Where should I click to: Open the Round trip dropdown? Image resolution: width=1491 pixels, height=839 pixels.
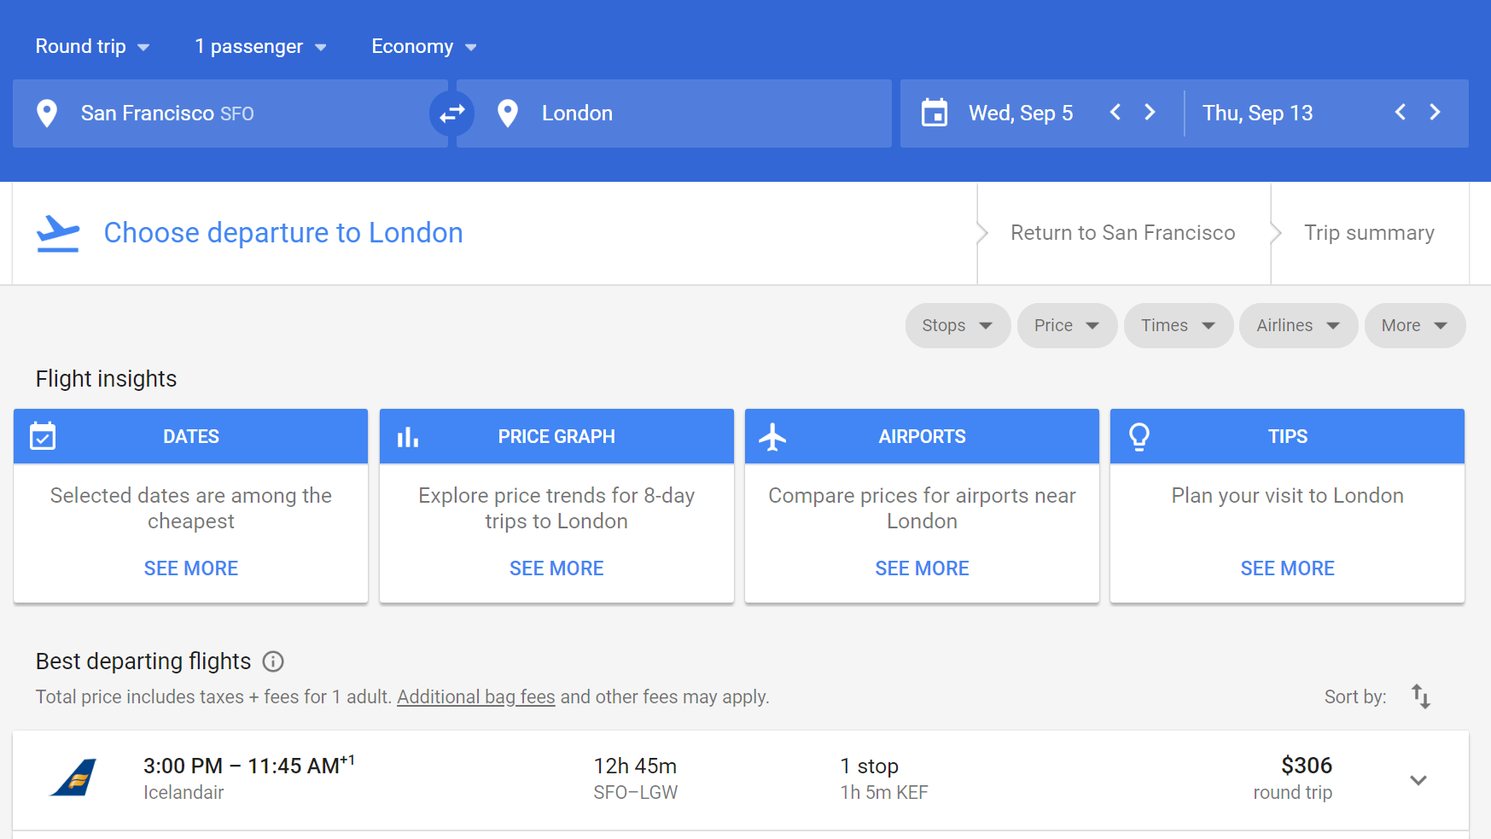pos(92,47)
